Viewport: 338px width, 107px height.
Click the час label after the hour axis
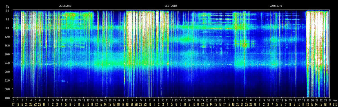(x=335, y=100)
